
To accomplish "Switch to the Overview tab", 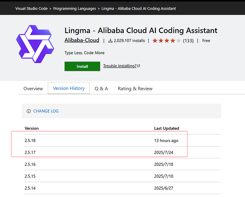I will pyautogui.click(x=33, y=89).
